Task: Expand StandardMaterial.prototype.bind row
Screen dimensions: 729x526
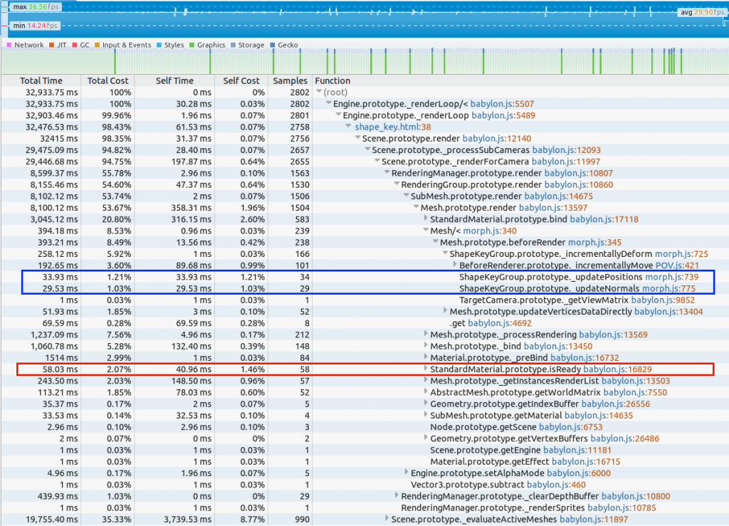Action: coord(426,219)
